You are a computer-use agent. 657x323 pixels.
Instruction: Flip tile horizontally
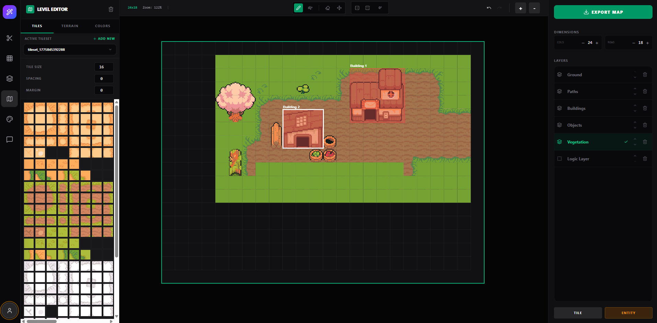[x=357, y=8]
